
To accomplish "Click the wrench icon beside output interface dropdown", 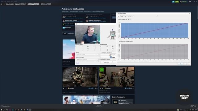I will coord(98,60).
